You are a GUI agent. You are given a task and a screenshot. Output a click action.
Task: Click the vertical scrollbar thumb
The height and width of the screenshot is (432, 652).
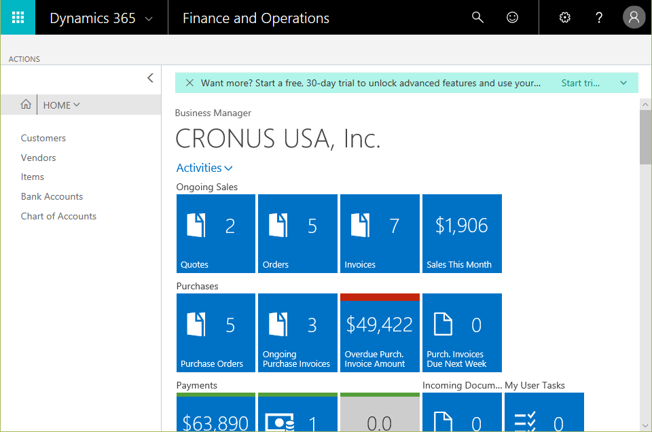pos(645,137)
